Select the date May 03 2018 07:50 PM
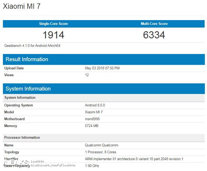The width and height of the screenshot is (207, 171). [102, 68]
